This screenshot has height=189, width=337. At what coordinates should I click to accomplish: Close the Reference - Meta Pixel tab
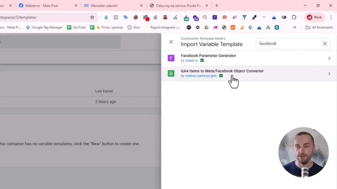pos(76,6)
